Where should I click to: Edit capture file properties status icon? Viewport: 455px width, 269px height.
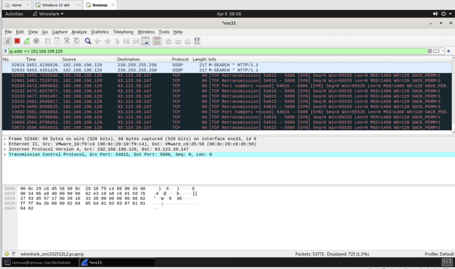click(13, 254)
